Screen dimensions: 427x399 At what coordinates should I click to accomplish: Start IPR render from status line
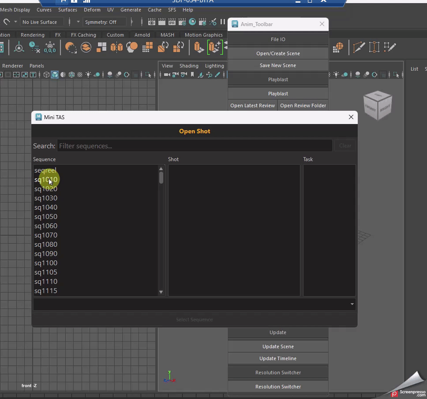click(172, 22)
